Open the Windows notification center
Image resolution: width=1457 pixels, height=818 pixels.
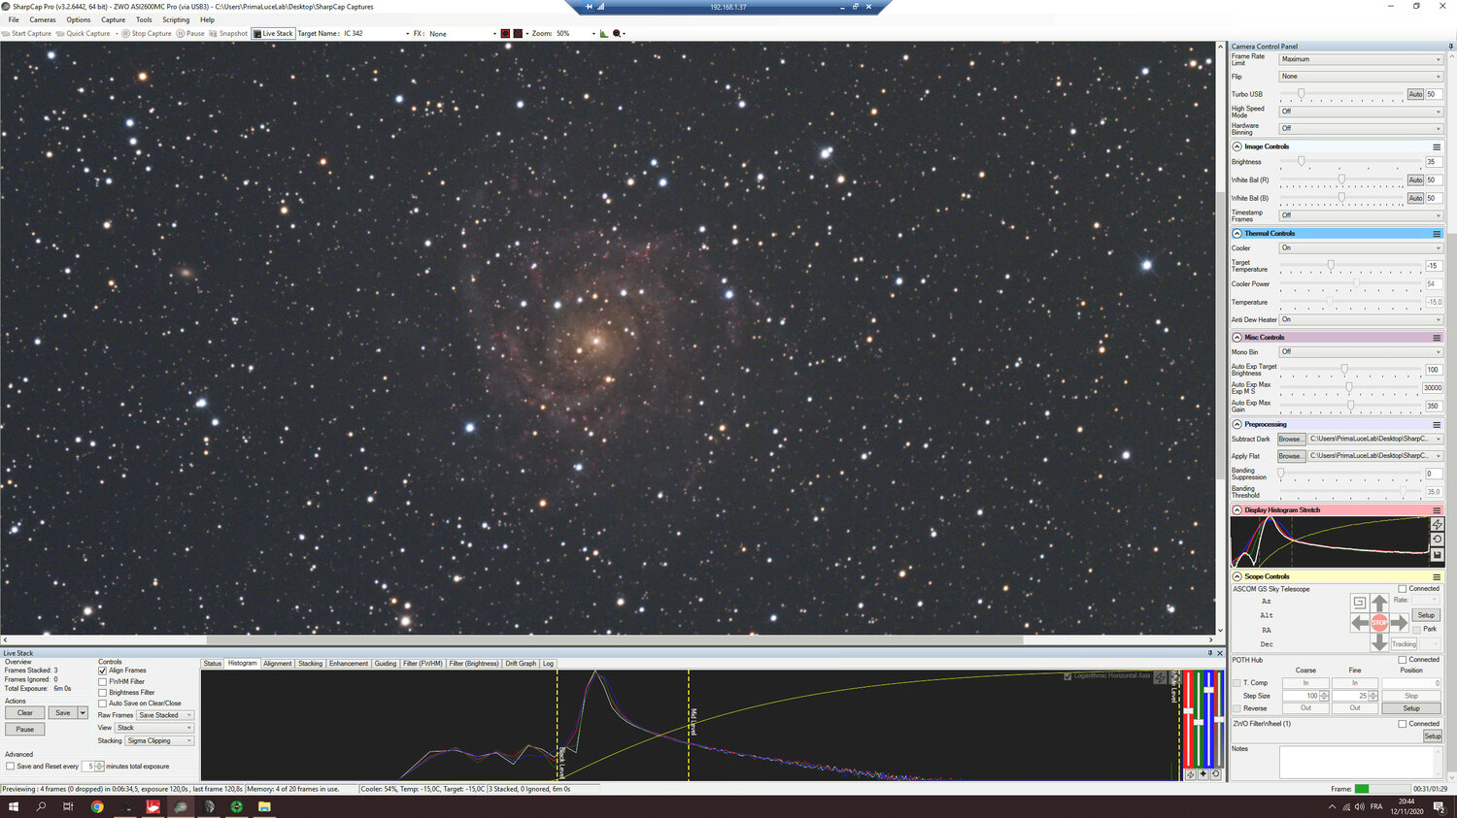[x=1439, y=807]
